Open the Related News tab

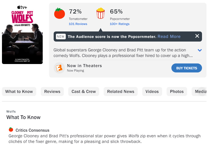point(121,92)
